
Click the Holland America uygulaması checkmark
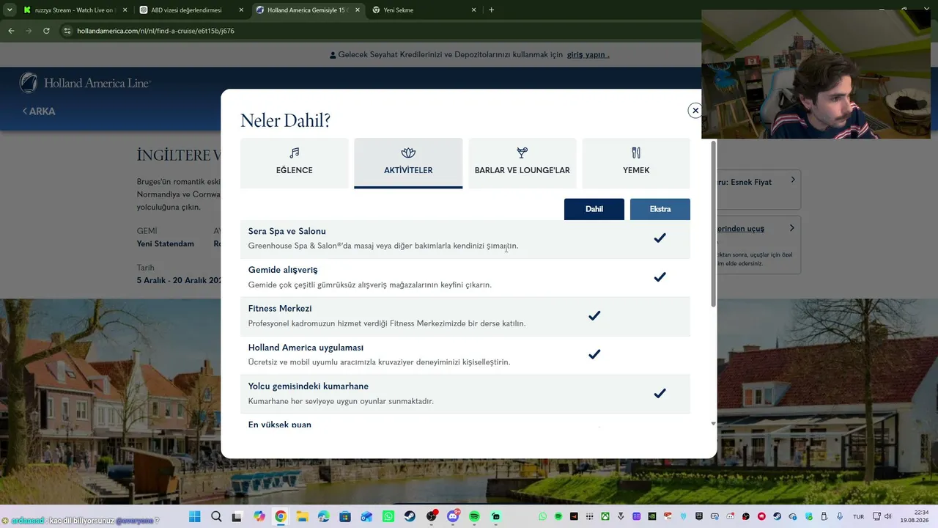(x=594, y=354)
